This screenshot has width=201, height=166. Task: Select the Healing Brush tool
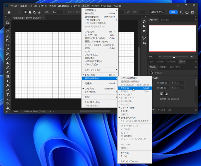[8, 54]
